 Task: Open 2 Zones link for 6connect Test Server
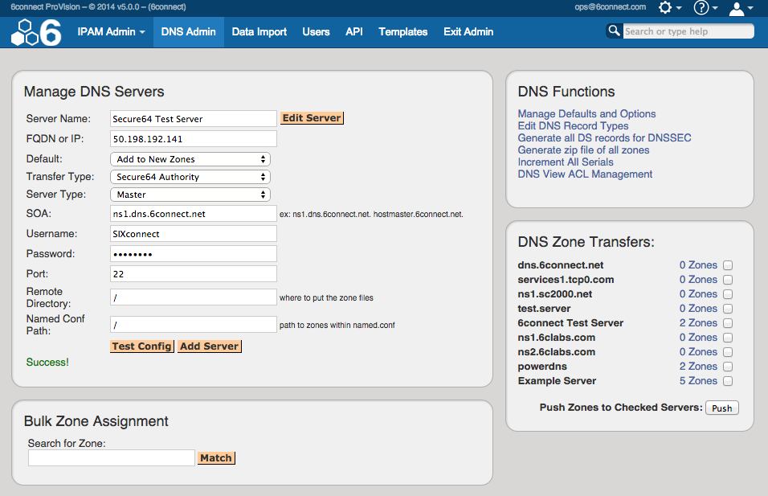coord(698,323)
